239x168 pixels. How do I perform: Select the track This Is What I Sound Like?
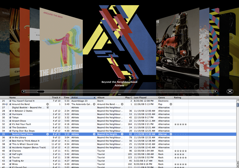[25, 144]
